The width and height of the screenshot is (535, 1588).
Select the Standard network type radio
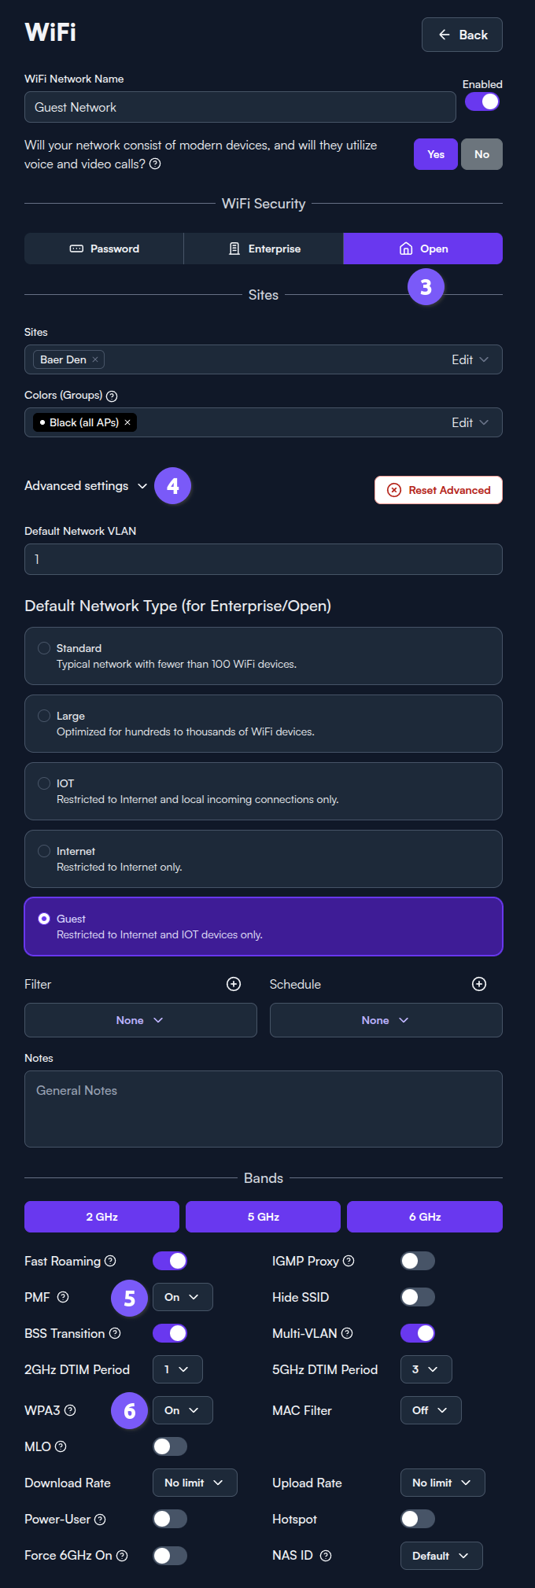44,648
